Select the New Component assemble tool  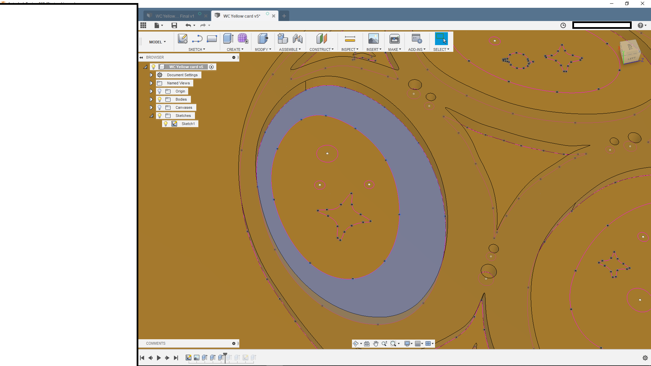(282, 39)
